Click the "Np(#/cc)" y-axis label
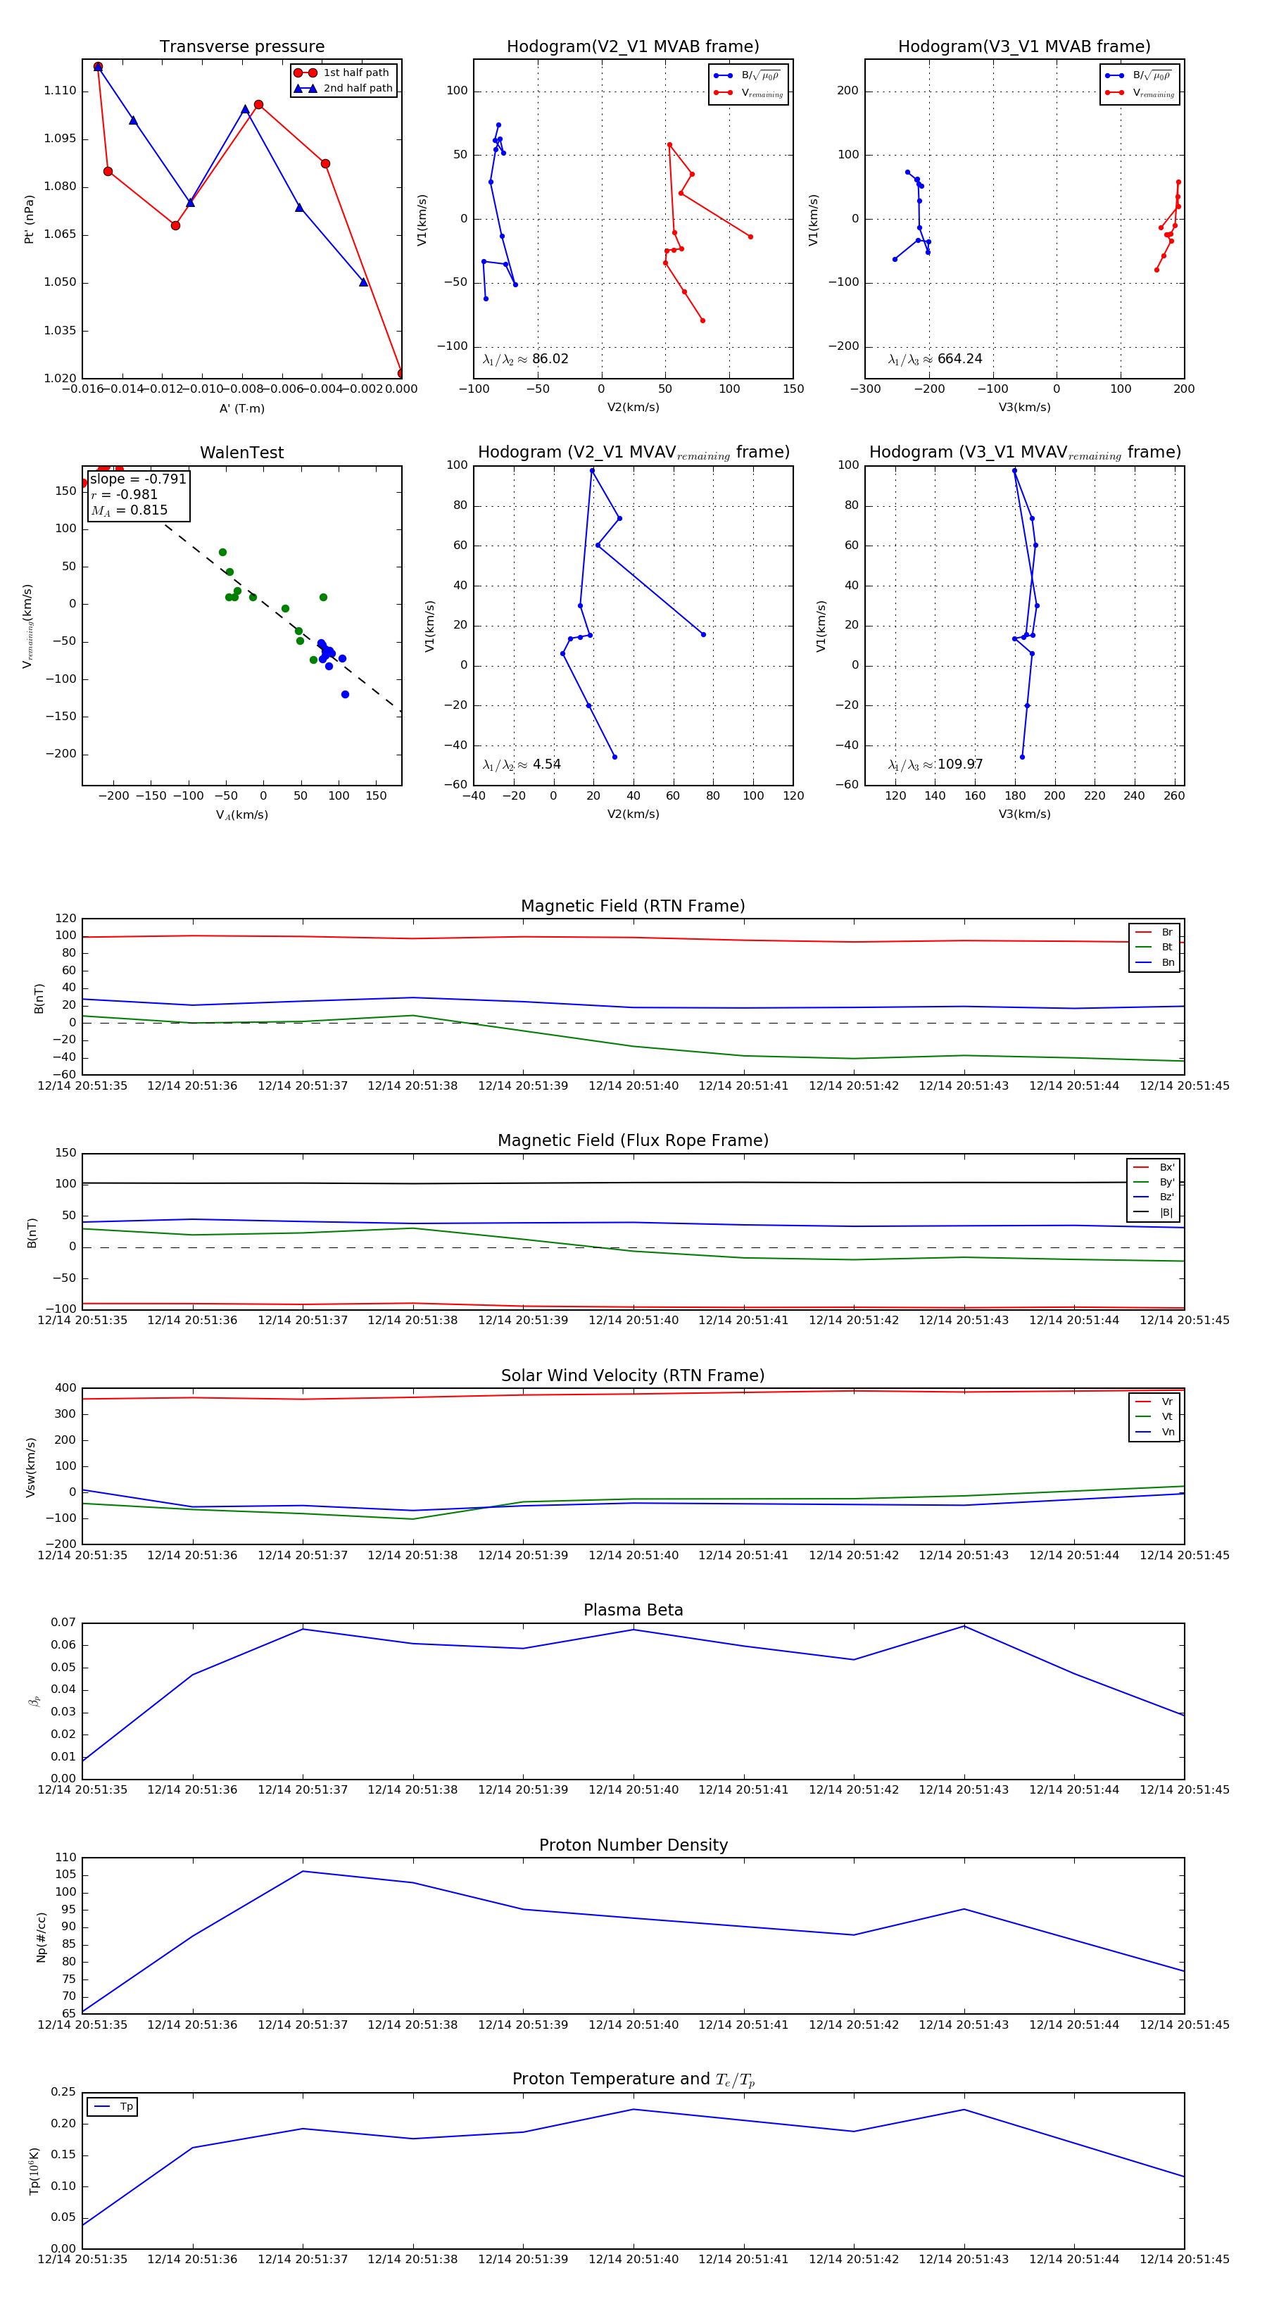 click(x=42, y=1937)
